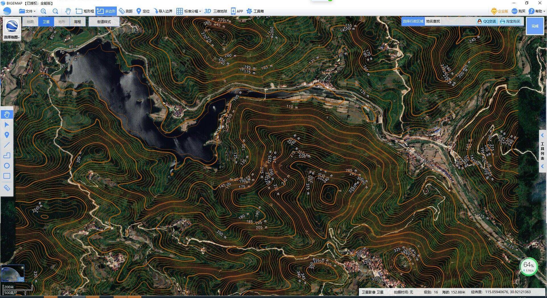Select the ruler measure tool in left sidebar
This screenshot has width=547, height=298.
(x=7, y=188)
